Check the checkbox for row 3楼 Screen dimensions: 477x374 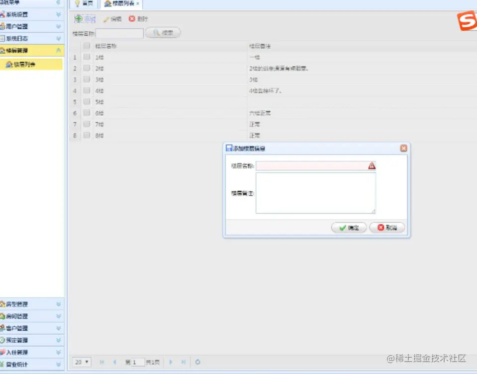[87, 79]
